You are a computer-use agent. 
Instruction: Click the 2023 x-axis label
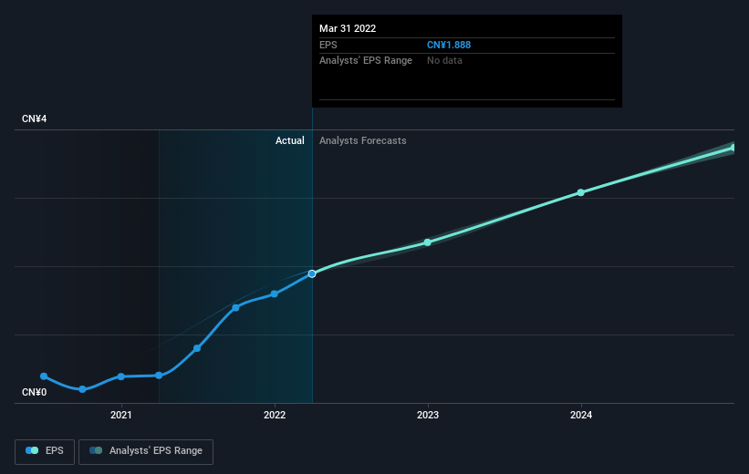click(427, 416)
